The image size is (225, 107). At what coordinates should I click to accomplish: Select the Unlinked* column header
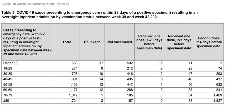point(92,42)
